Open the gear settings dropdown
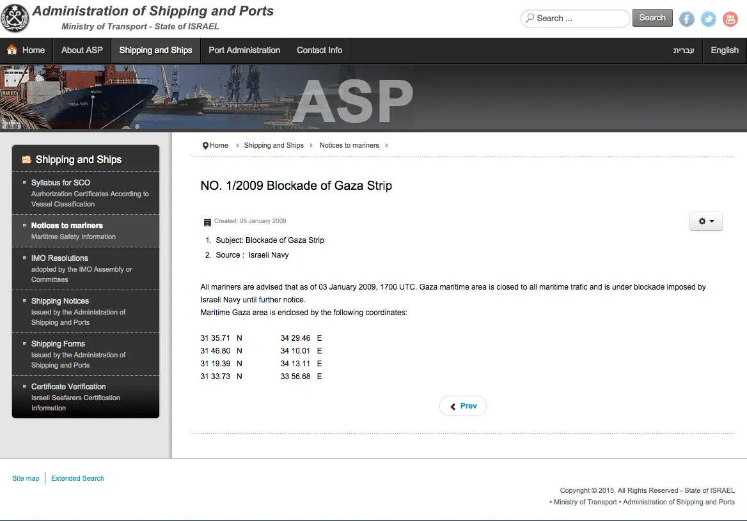 [705, 221]
